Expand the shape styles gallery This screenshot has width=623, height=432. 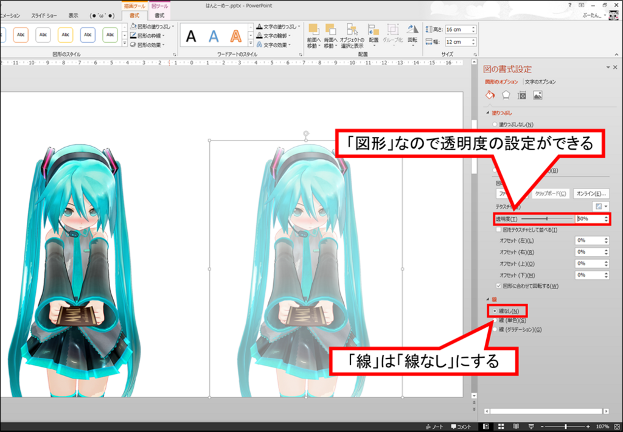(x=124, y=44)
